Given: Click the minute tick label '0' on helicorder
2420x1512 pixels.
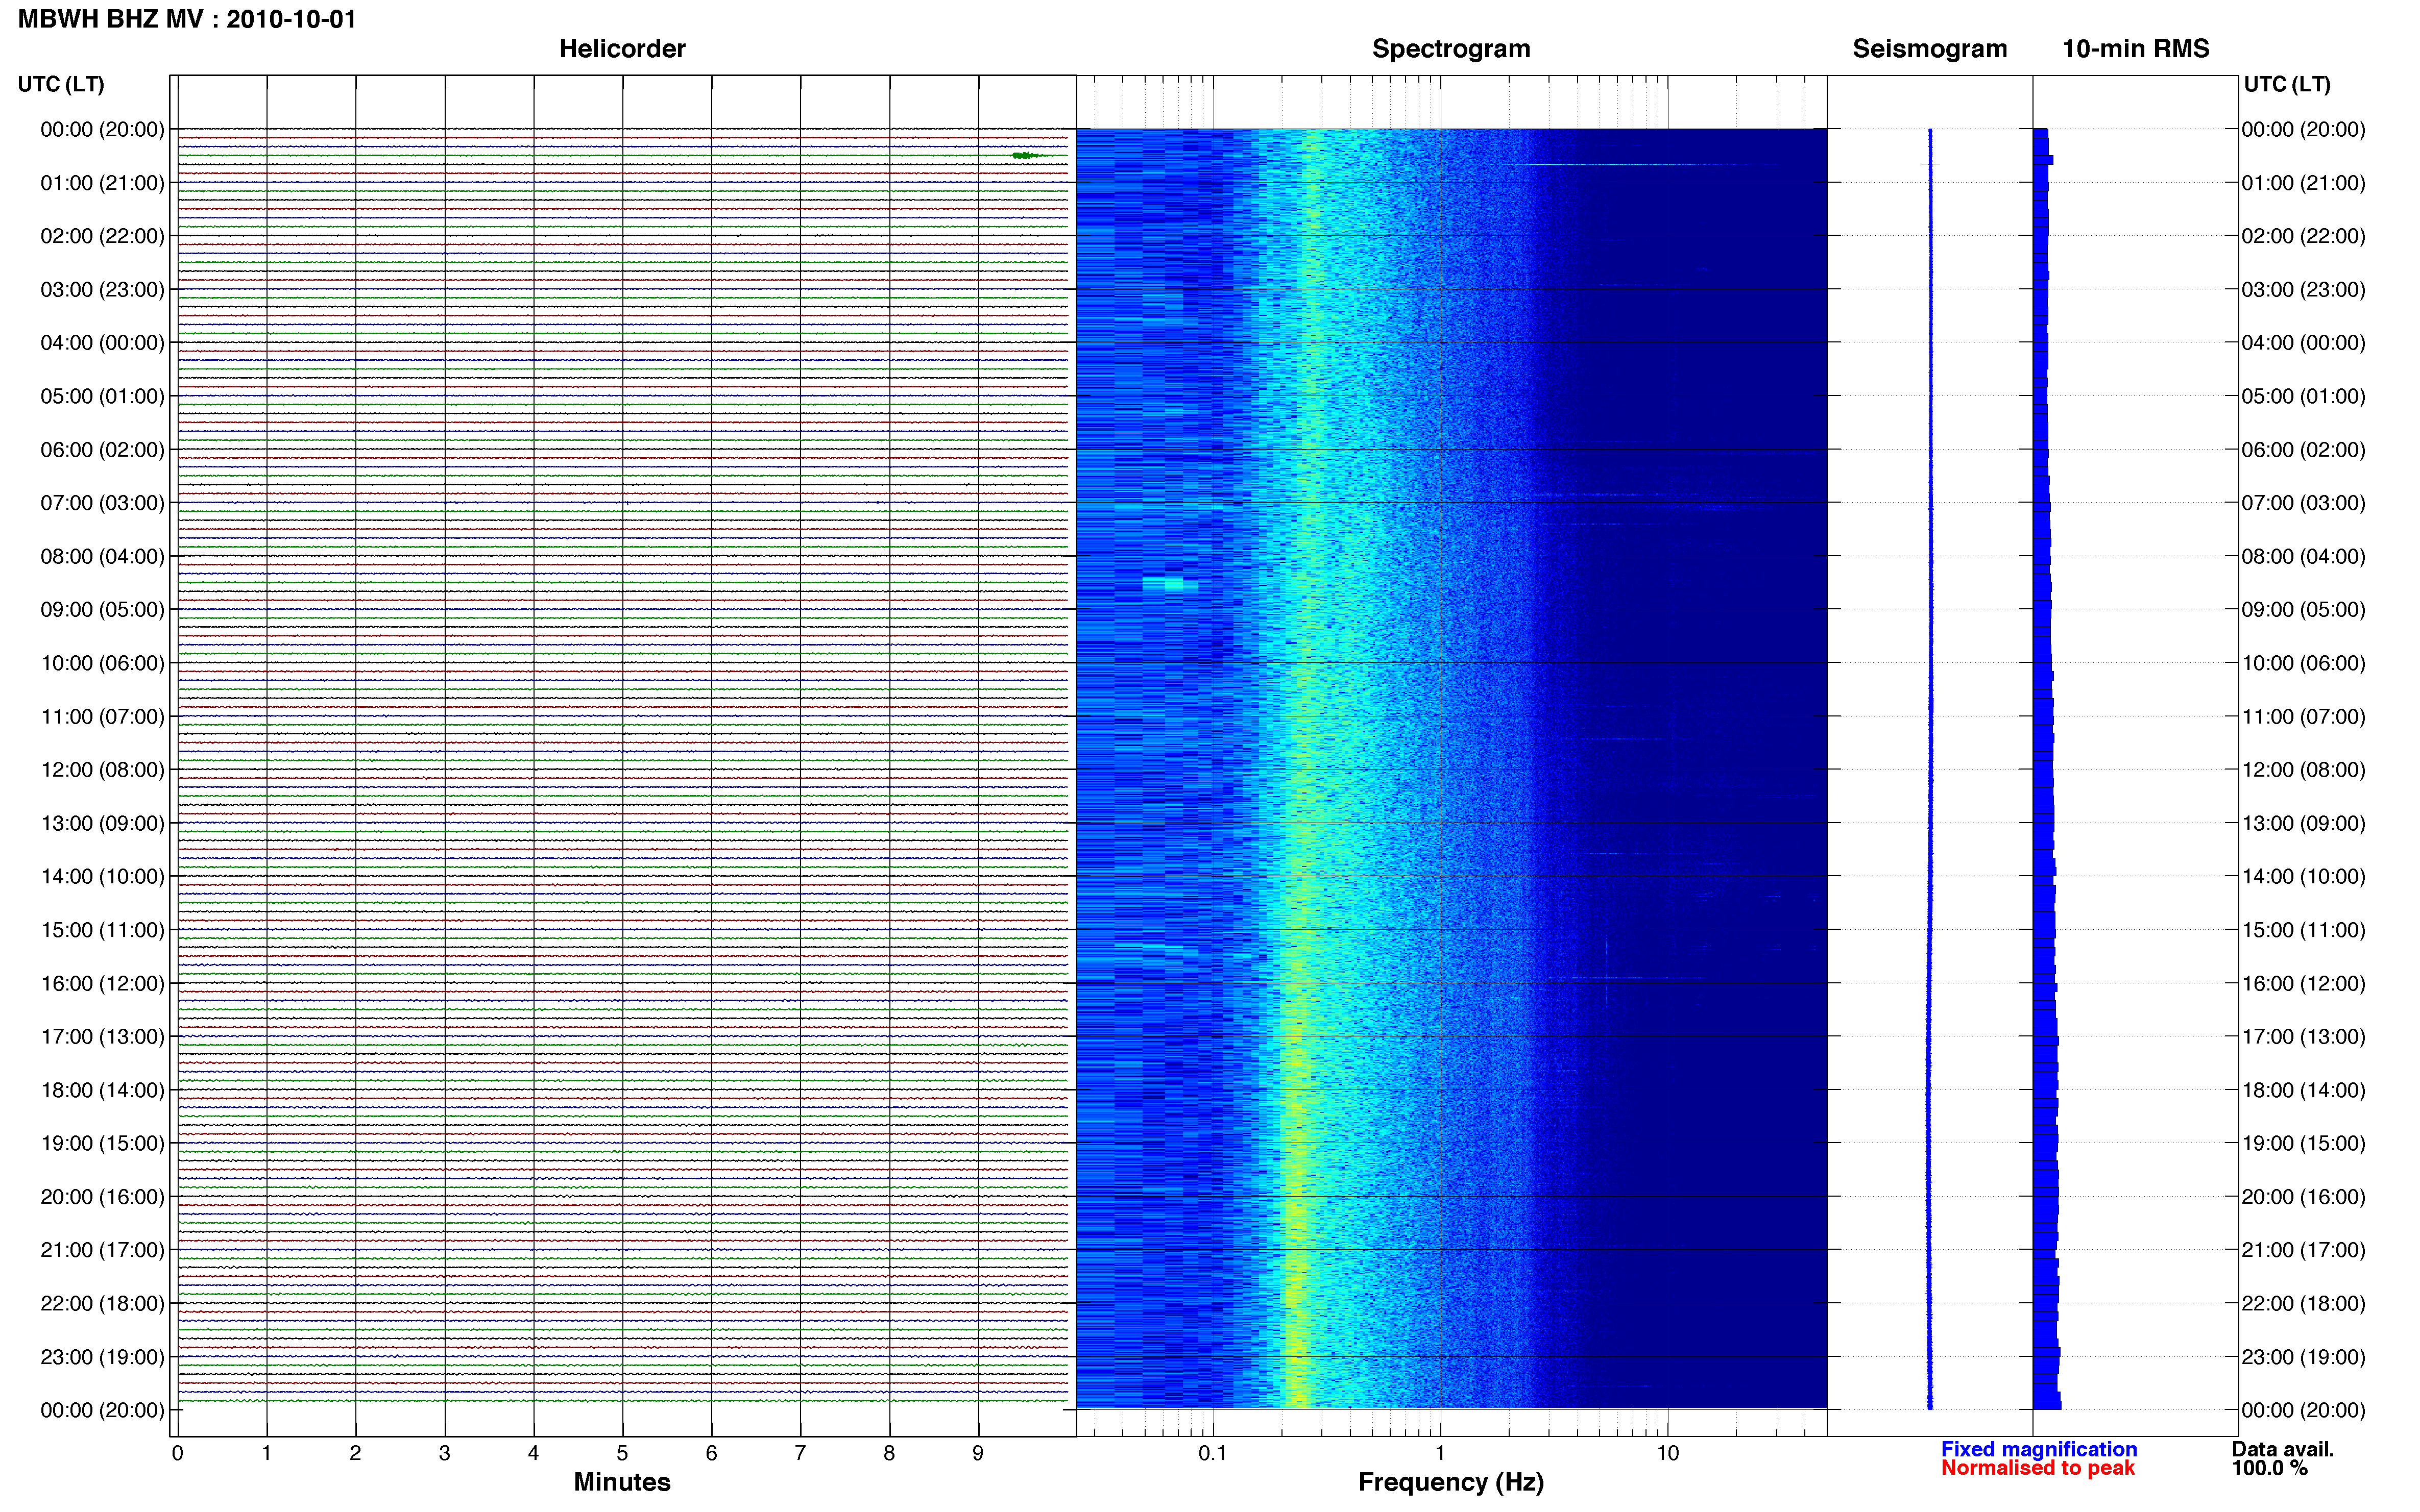Looking at the screenshot, I should pyautogui.click(x=177, y=1453).
